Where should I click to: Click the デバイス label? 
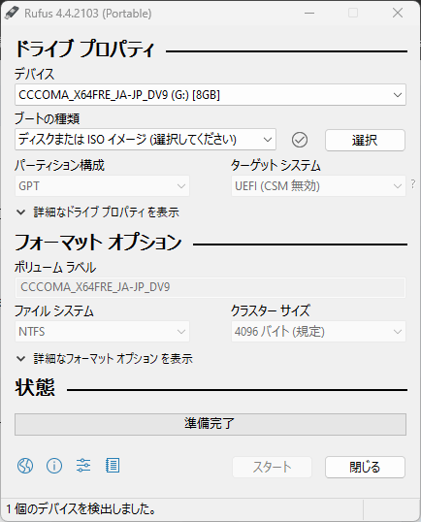(x=34, y=74)
